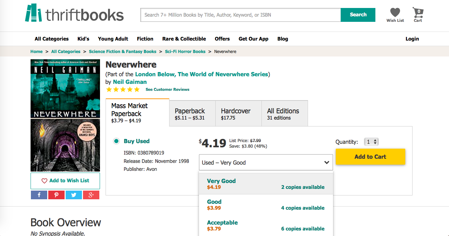Open the Blog page
This screenshot has width=449, height=236.
(283, 39)
